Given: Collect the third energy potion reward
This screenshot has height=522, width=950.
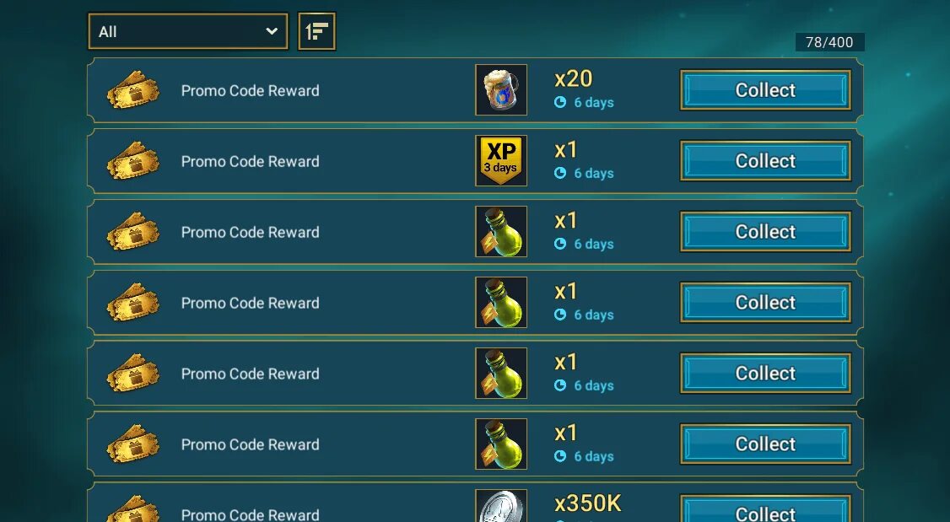Looking at the screenshot, I should click(x=765, y=373).
